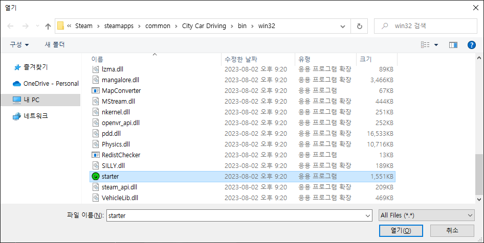Open the view options dropdown arrow
Screen dimensions: 484x243
(436, 45)
